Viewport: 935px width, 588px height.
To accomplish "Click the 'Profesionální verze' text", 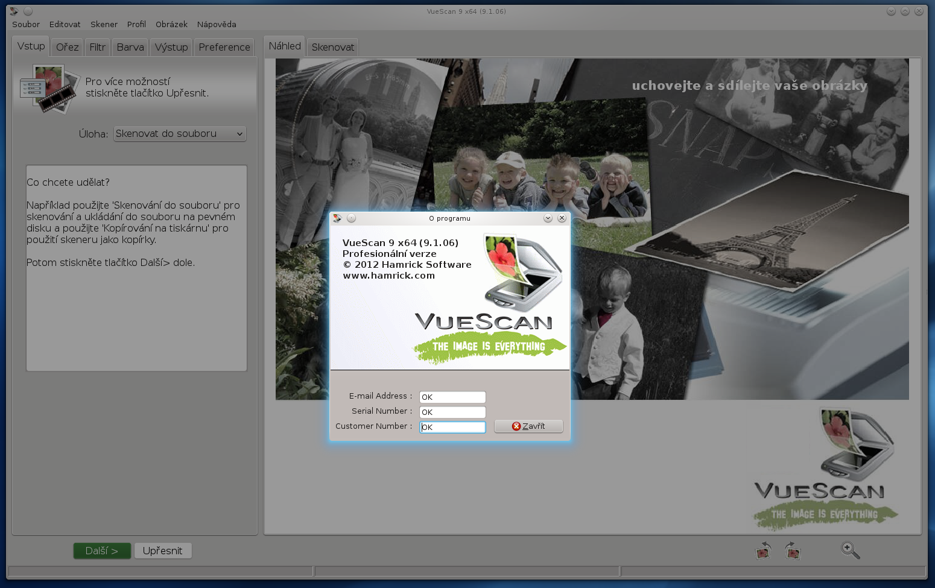I will (x=389, y=254).
